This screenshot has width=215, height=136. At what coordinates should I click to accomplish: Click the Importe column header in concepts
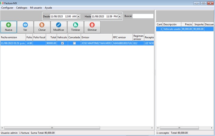coord(198,24)
